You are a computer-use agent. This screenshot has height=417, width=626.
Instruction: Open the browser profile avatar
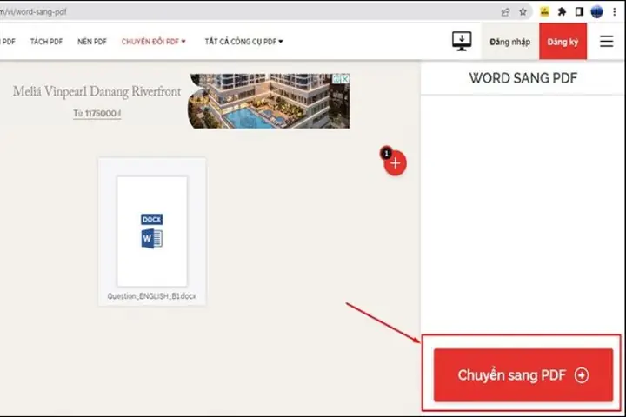point(596,12)
